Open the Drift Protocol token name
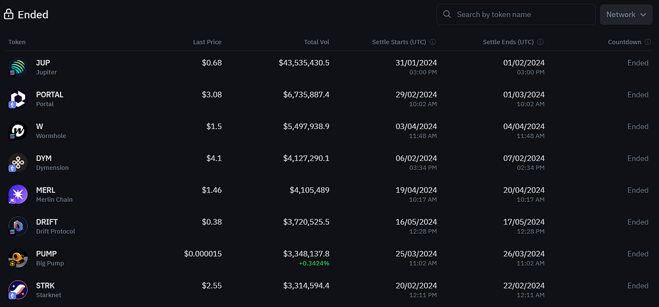 pyautogui.click(x=55, y=231)
